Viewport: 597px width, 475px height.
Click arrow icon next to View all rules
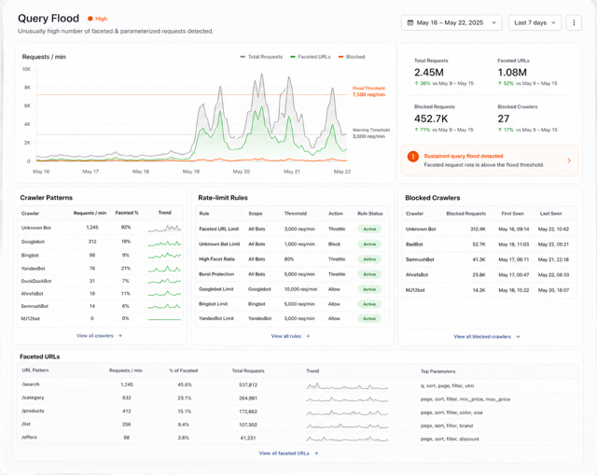point(308,336)
